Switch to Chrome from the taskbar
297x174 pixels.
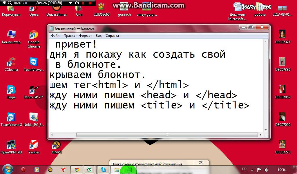coord(77,170)
